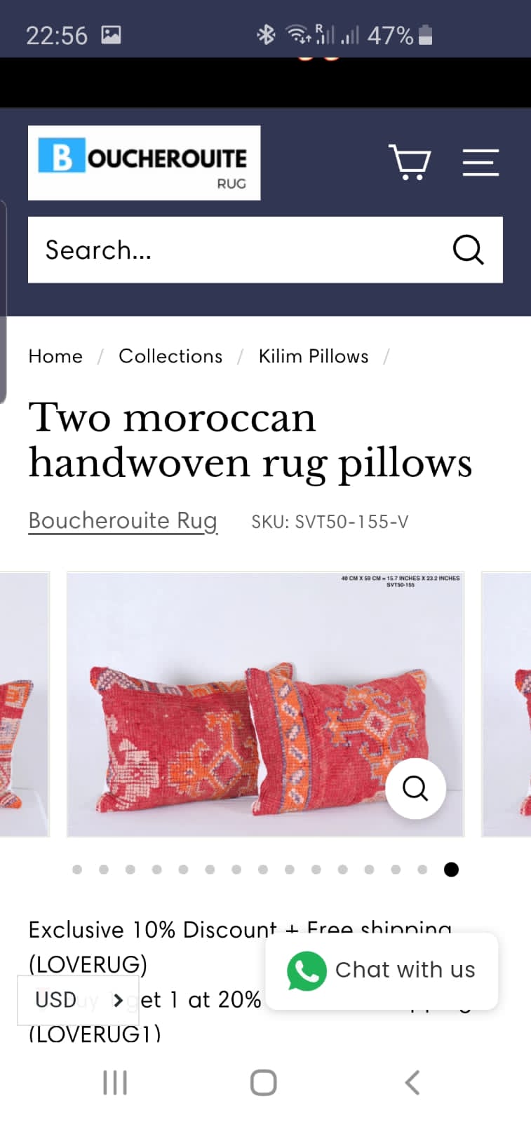Click the Boucherouite Rug logo
Screen dimensions: 531x1122
click(144, 163)
